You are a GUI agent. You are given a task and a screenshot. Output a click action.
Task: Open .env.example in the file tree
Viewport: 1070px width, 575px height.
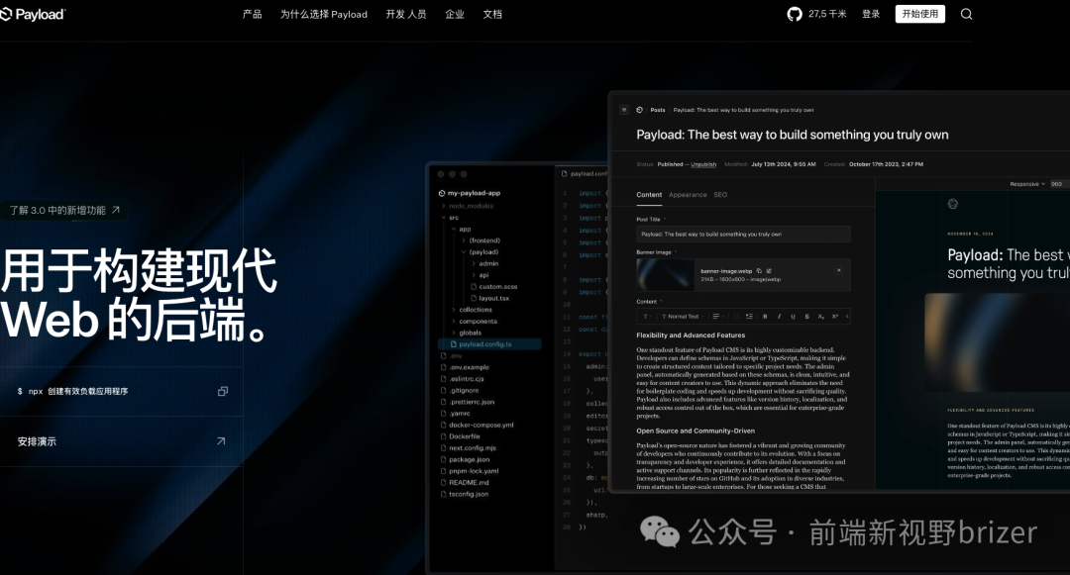click(465, 367)
